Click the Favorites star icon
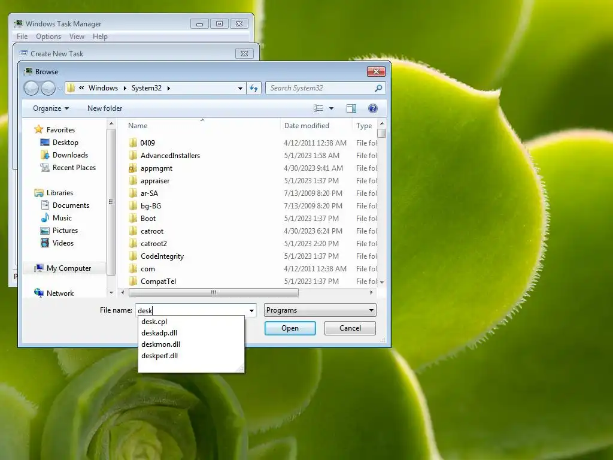The width and height of the screenshot is (613, 460). point(38,129)
